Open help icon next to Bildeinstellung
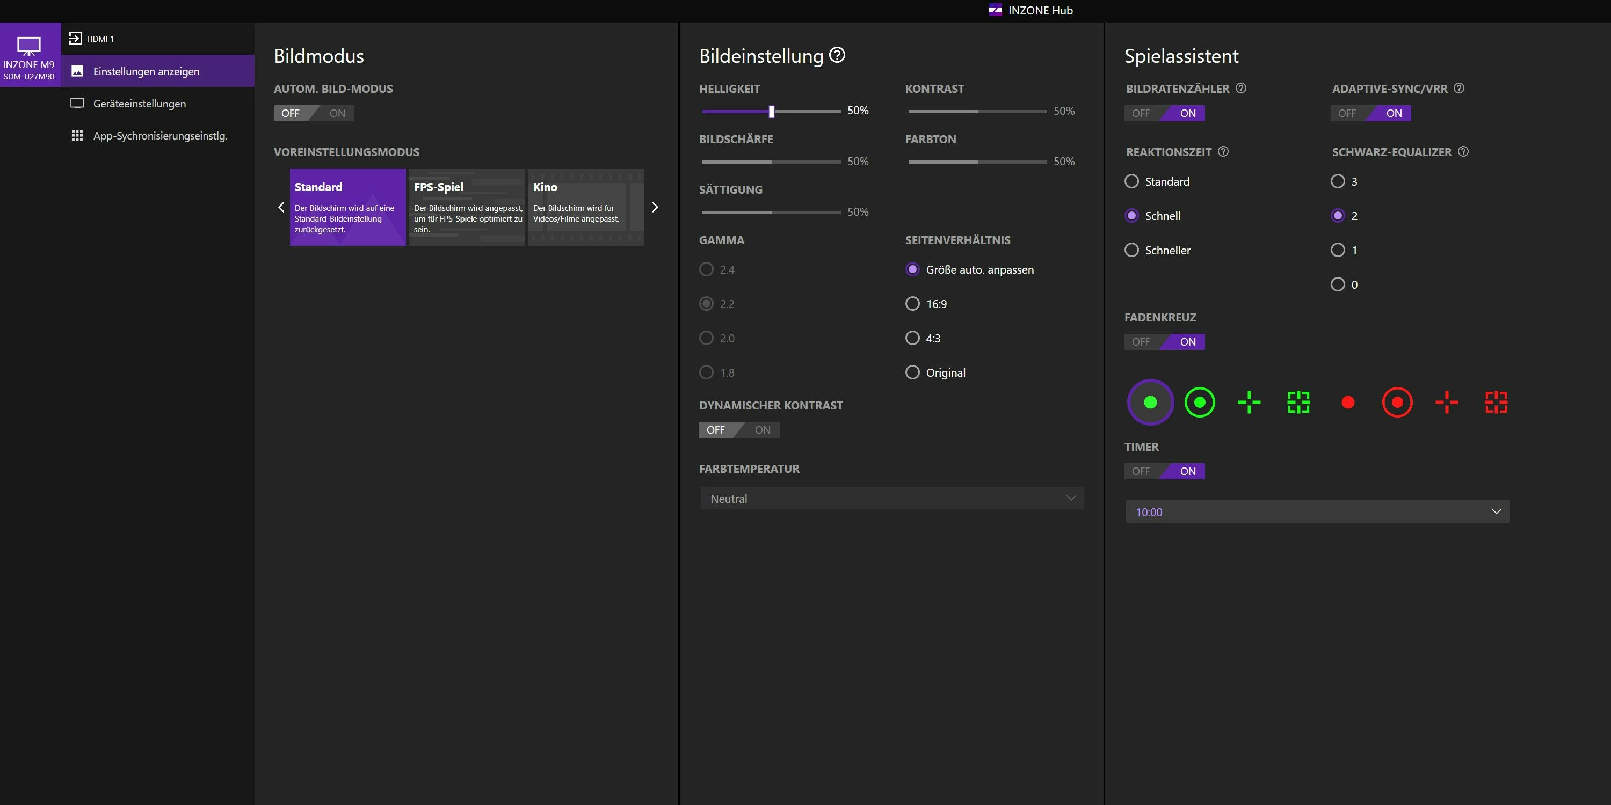Screen dimensions: 1611x805 [837, 55]
